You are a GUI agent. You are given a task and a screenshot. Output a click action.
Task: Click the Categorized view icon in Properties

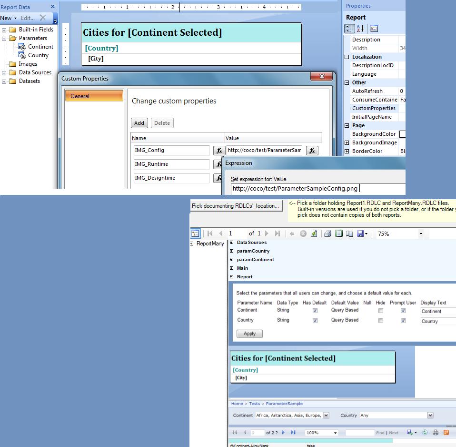pos(349,29)
